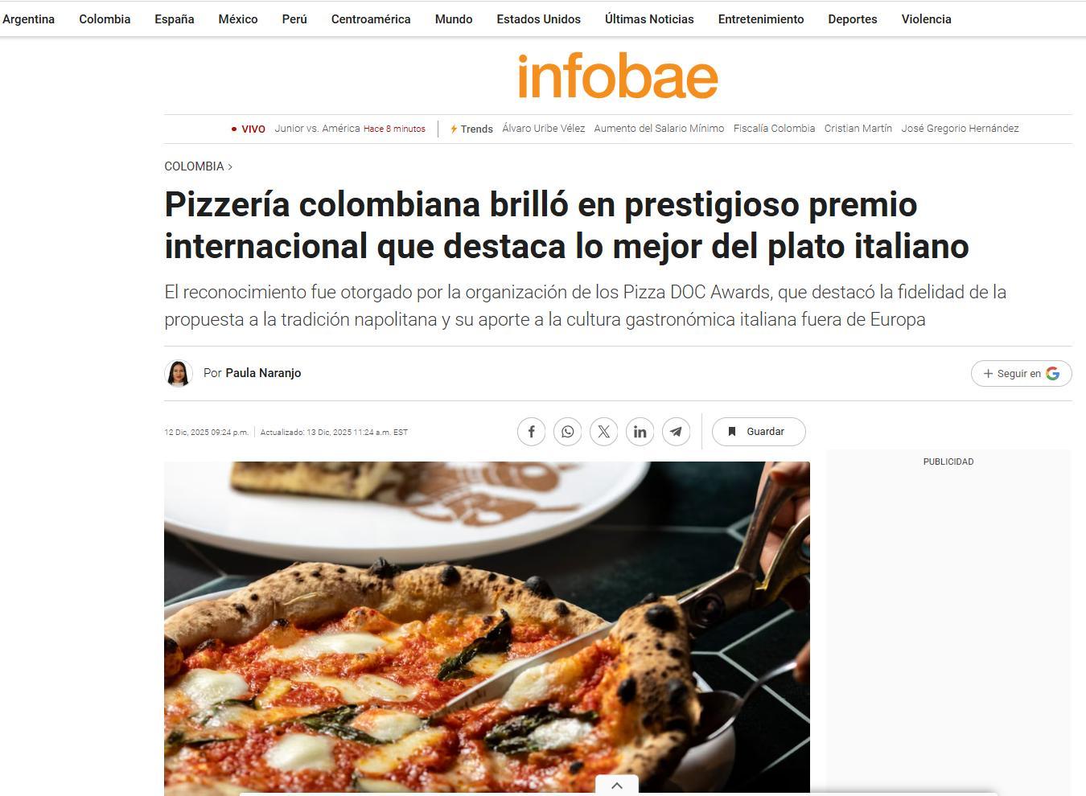Click the lightning bolt Trends icon

coord(454,129)
